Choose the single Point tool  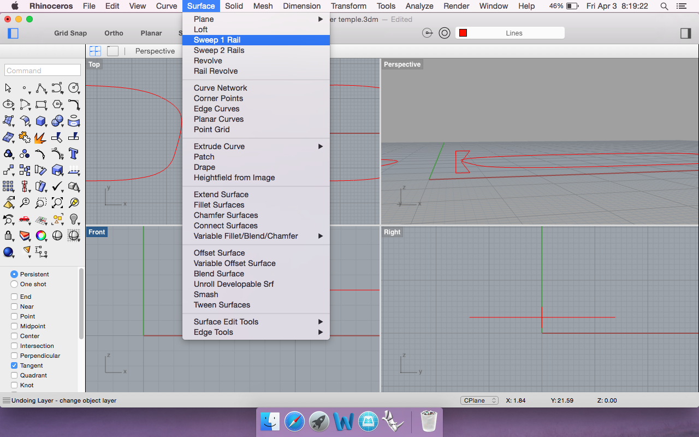25,88
